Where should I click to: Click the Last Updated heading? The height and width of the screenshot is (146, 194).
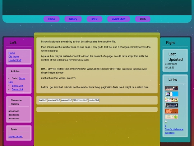[x=175, y=57]
